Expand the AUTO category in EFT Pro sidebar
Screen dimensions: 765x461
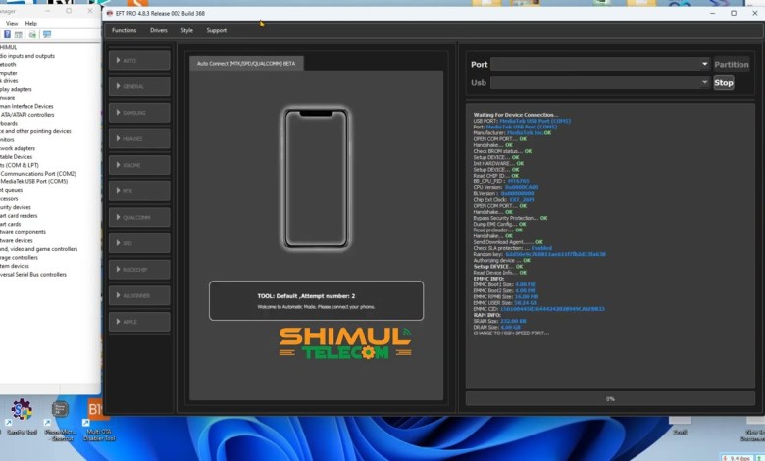coord(139,61)
